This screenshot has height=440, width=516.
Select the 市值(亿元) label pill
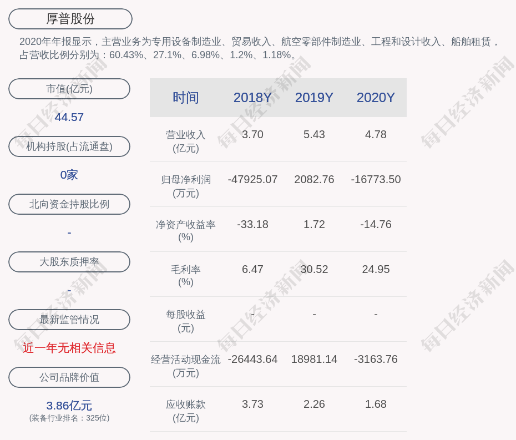coord(69,89)
